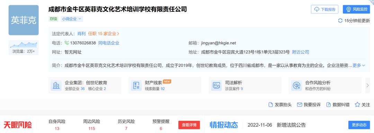Image resolution: width=374 pixels, height=133 pixels.
Task: Open 同电话企业 link
Action: pos(109,43)
